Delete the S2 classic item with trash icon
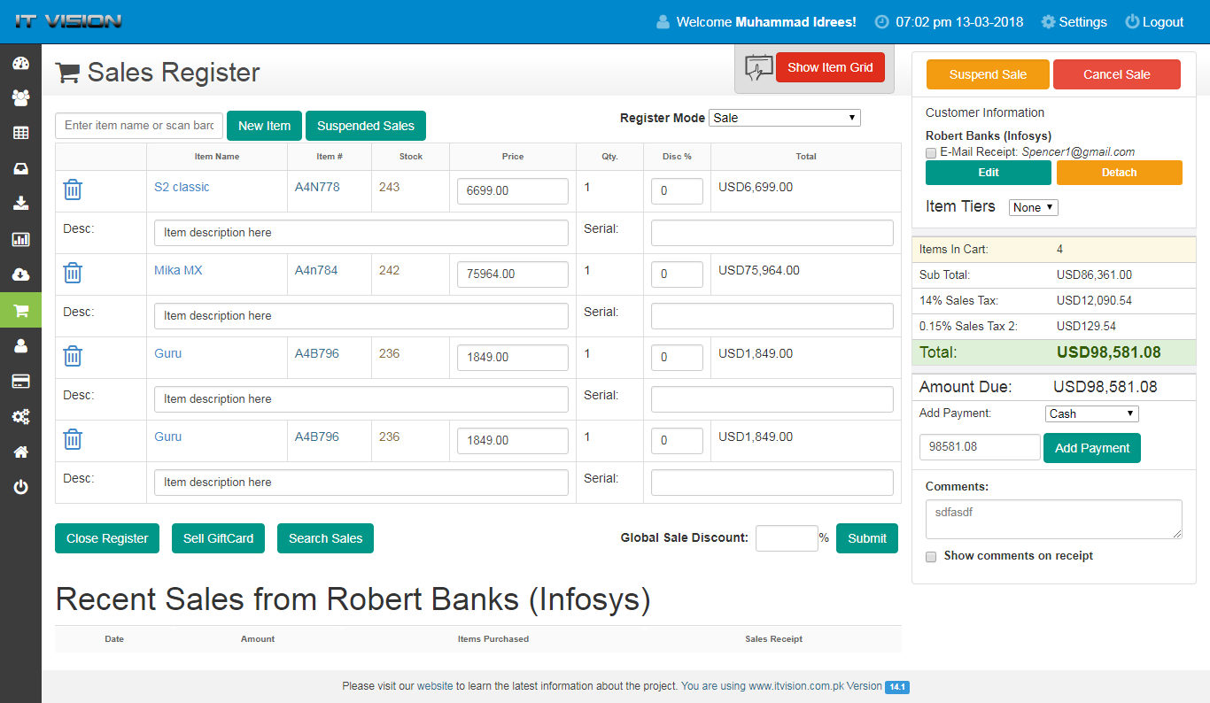The width and height of the screenshot is (1210, 703). click(73, 189)
